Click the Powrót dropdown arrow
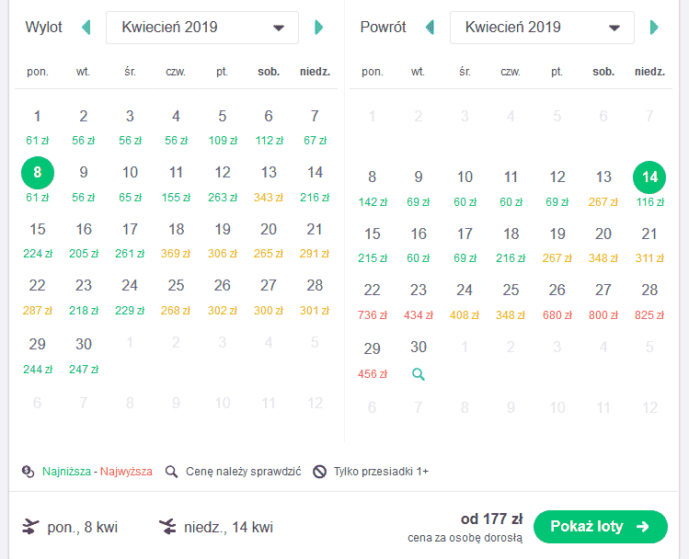Image resolution: width=689 pixels, height=559 pixels. coord(614,29)
